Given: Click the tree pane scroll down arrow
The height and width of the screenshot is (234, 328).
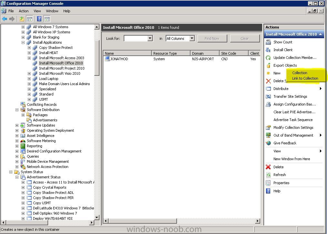Looking at the screenshot, I should coord(97,217).
